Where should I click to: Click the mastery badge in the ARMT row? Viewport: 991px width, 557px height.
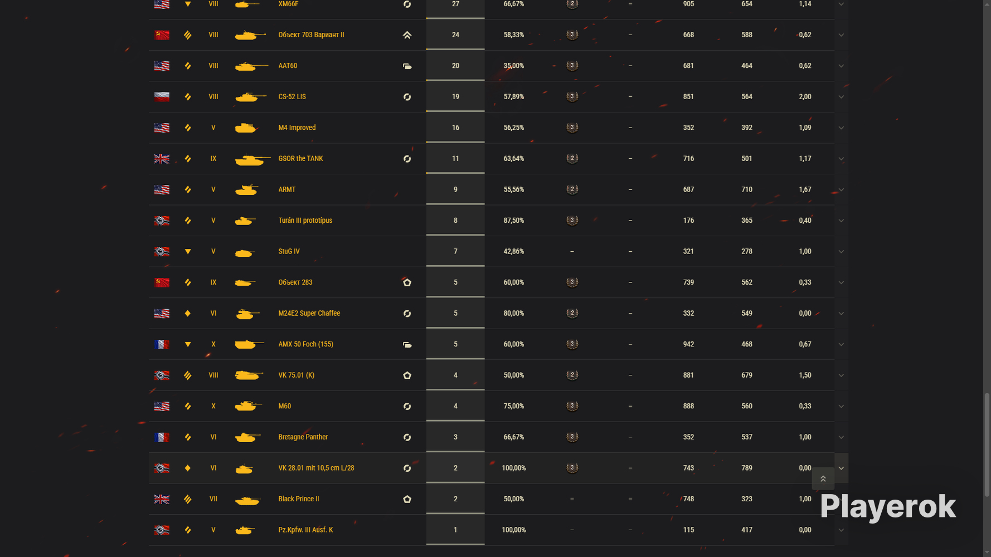pos(572,189)
